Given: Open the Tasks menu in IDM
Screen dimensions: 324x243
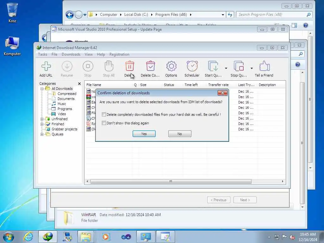Looking at the screenshot, I should pyautogui.click(x=43, y=54).
